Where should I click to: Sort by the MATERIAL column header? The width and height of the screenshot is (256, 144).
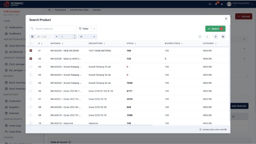point(57,44)
